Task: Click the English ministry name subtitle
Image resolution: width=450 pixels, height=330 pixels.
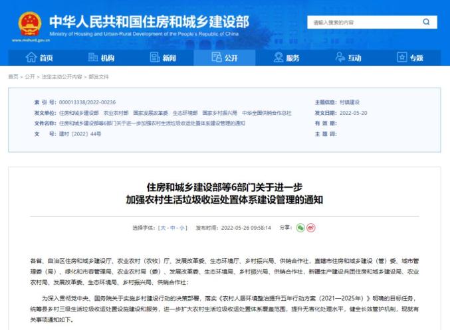Action: 144,34
